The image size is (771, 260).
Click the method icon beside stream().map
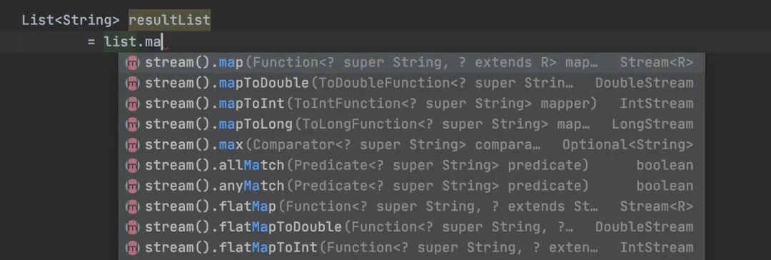[132, 63]
